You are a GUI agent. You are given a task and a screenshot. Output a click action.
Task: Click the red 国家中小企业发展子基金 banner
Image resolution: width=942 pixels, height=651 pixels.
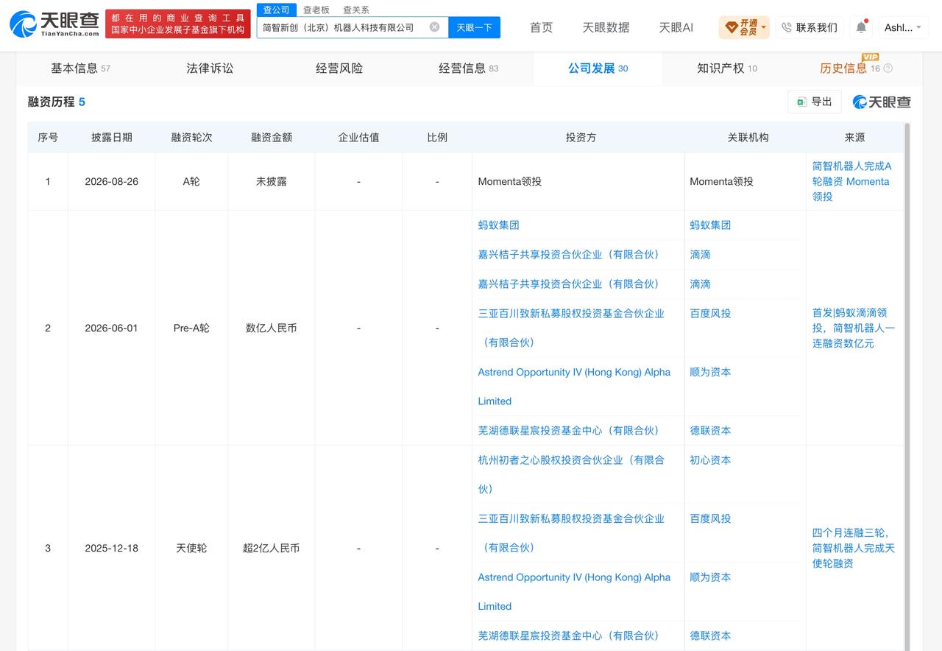coord(178,24)
